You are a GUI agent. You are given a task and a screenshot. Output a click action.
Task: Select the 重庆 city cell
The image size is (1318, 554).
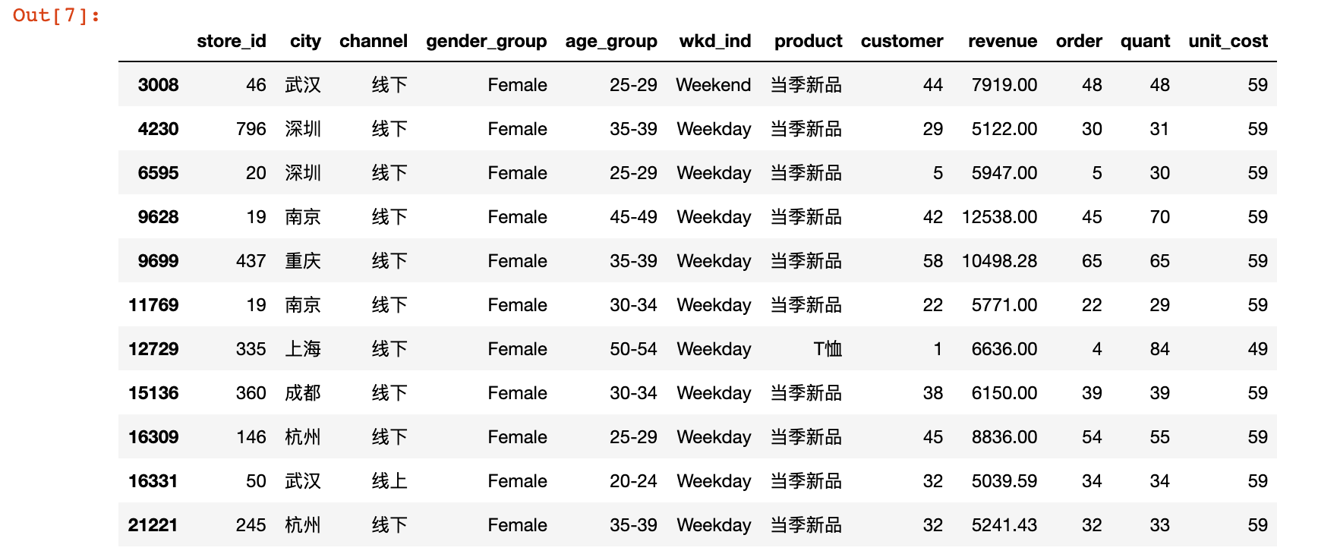click(303, 261)
